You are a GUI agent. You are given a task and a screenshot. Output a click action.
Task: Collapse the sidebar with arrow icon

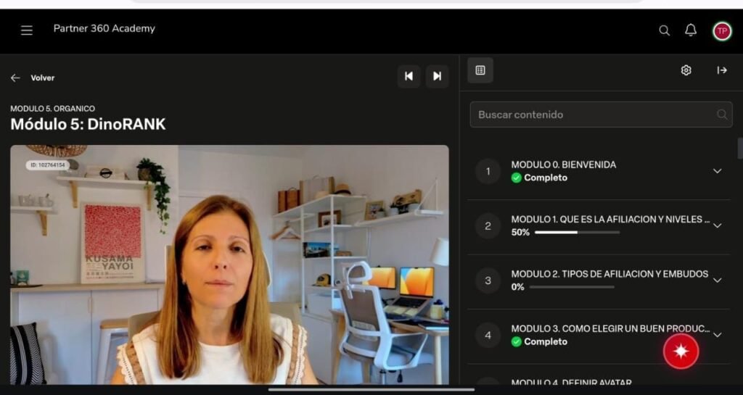click(x=722, y=70)
